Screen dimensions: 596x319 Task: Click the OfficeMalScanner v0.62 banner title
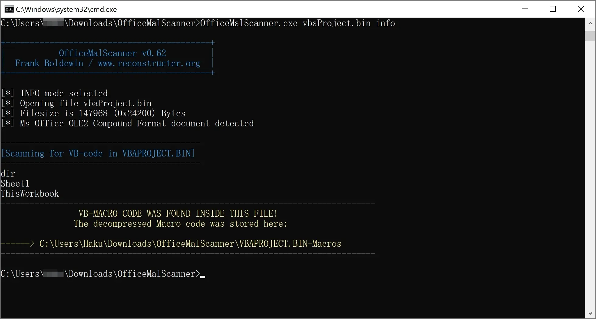[x=112, y=53]
